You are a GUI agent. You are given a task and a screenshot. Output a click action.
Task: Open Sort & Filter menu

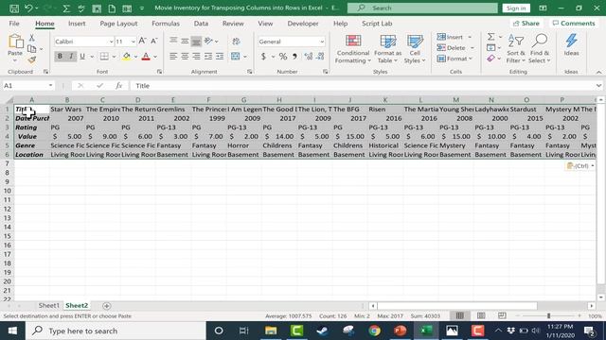click(516, 49)
